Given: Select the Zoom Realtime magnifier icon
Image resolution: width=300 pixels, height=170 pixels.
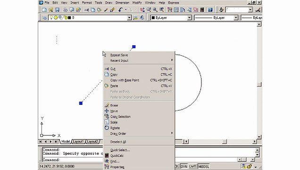Looking at the screenshot, I should pos(149,10).
